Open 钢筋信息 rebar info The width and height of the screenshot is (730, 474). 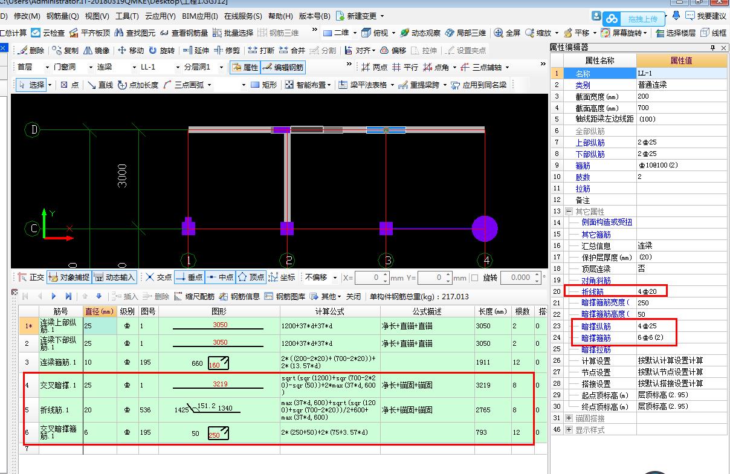pyautogui.click(x=239, y=296)
